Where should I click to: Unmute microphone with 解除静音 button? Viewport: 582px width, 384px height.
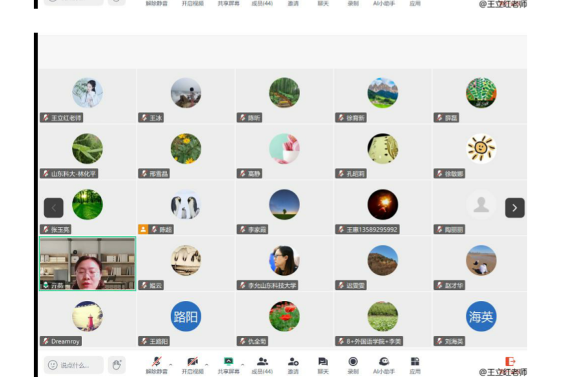pyautogui.click(x=156, y=362)
